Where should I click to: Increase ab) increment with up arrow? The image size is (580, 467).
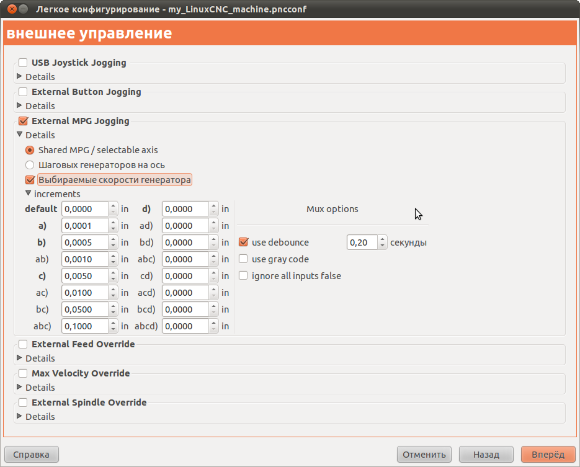tap(113, 256)
